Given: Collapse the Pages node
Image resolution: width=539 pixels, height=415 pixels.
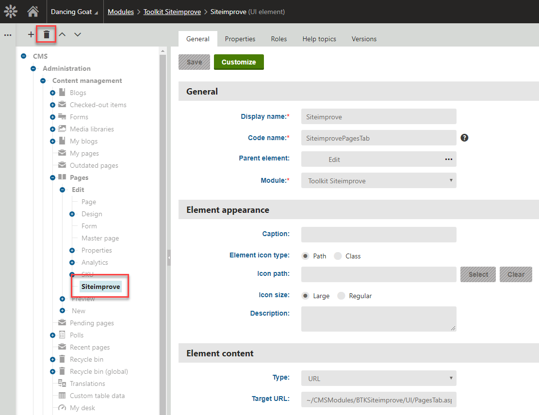Looking at the screenshot, I should click(52, 177).
